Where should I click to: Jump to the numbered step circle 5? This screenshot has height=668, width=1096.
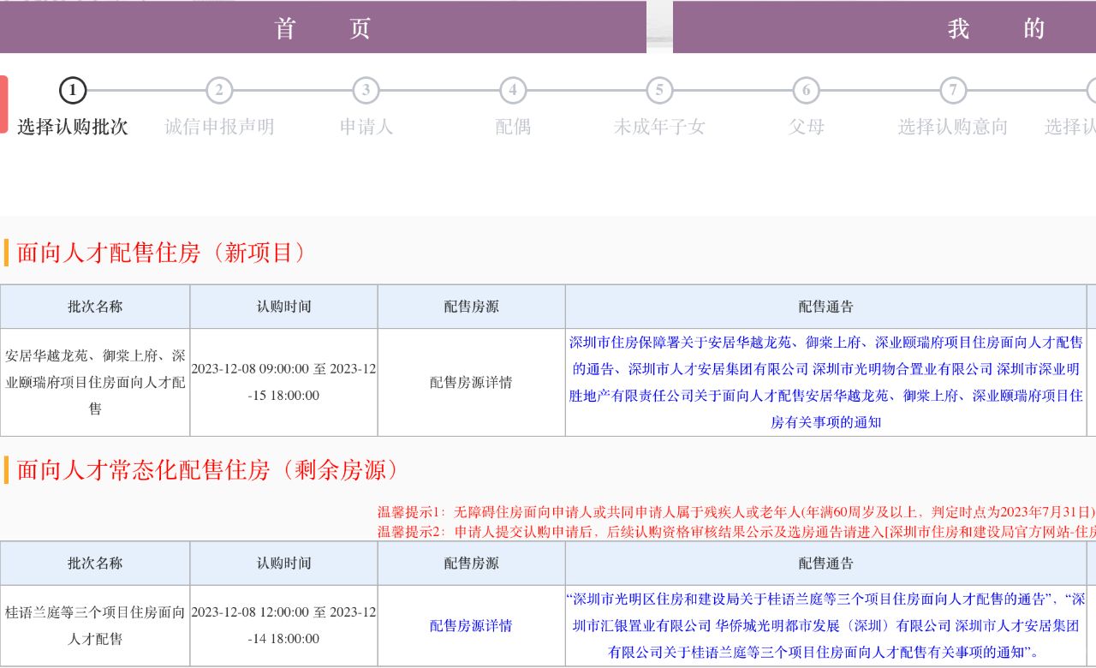click(659, 90)
